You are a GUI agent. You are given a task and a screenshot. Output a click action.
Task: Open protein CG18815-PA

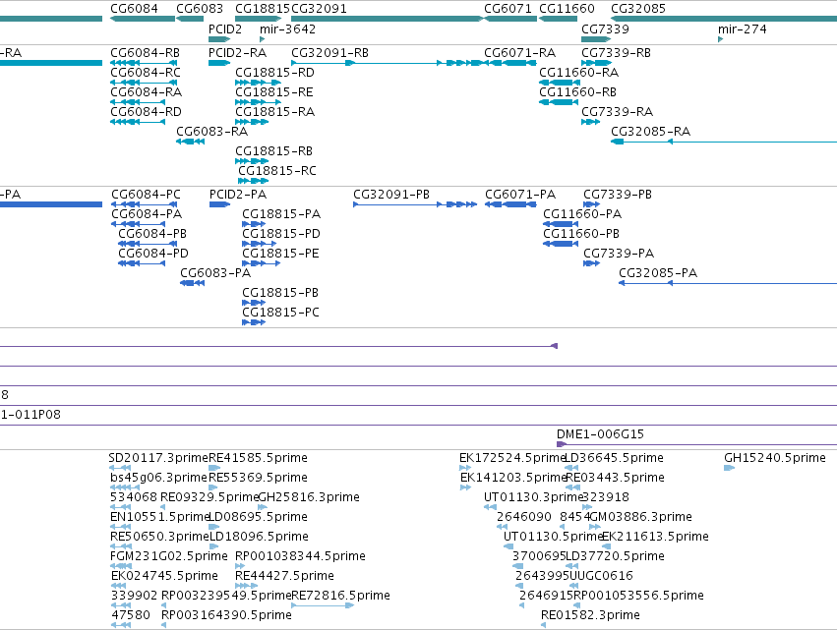[x=281, y=214]
